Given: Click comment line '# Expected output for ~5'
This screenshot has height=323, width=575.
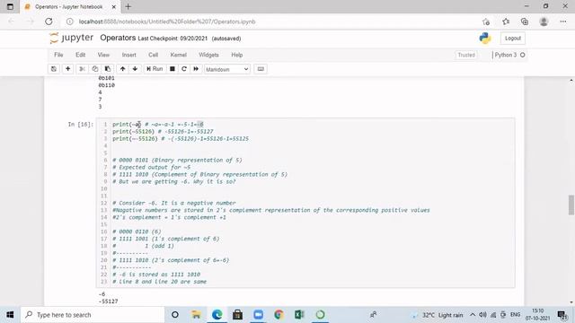Looking at the screenshot, I should click(x=152, y=168).
